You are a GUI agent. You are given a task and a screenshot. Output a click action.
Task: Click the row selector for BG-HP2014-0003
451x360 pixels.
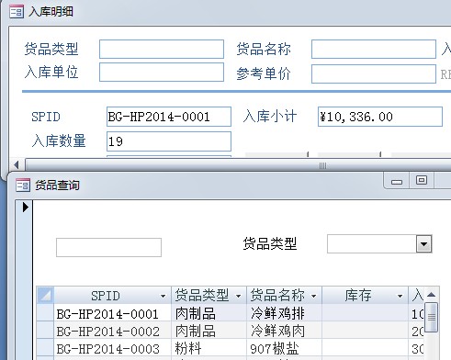(45, 348)
